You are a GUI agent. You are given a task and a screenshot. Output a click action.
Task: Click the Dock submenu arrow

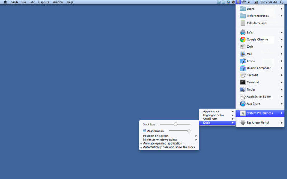tap(232, 123)
